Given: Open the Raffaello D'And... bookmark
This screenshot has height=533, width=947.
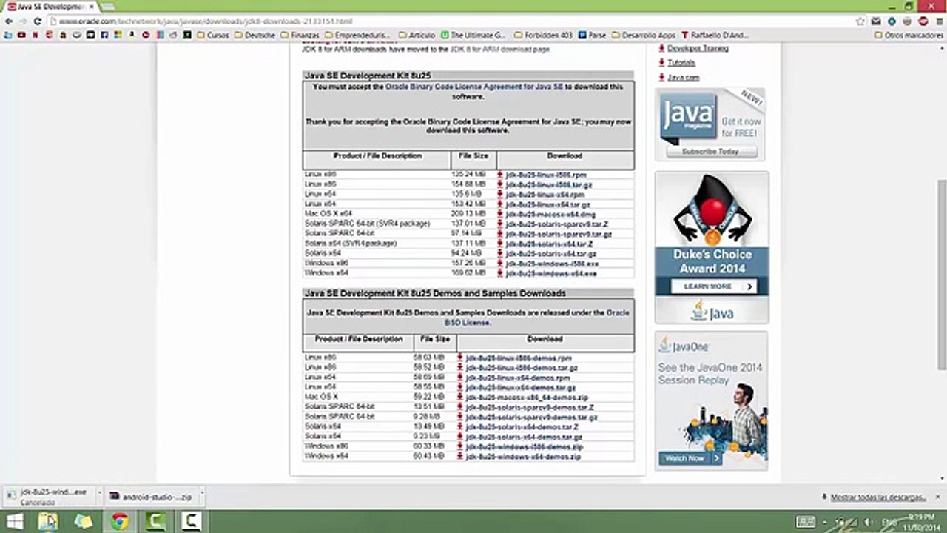Looking at the screenshot, I should click(x=715, y=35).
